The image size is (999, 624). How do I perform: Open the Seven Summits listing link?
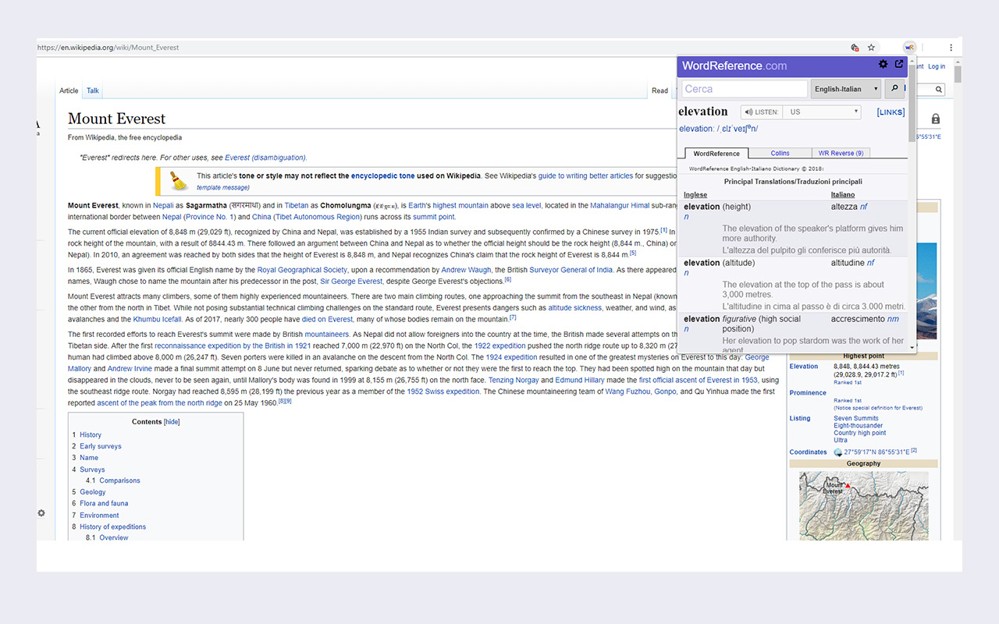[x=855, y=419]
